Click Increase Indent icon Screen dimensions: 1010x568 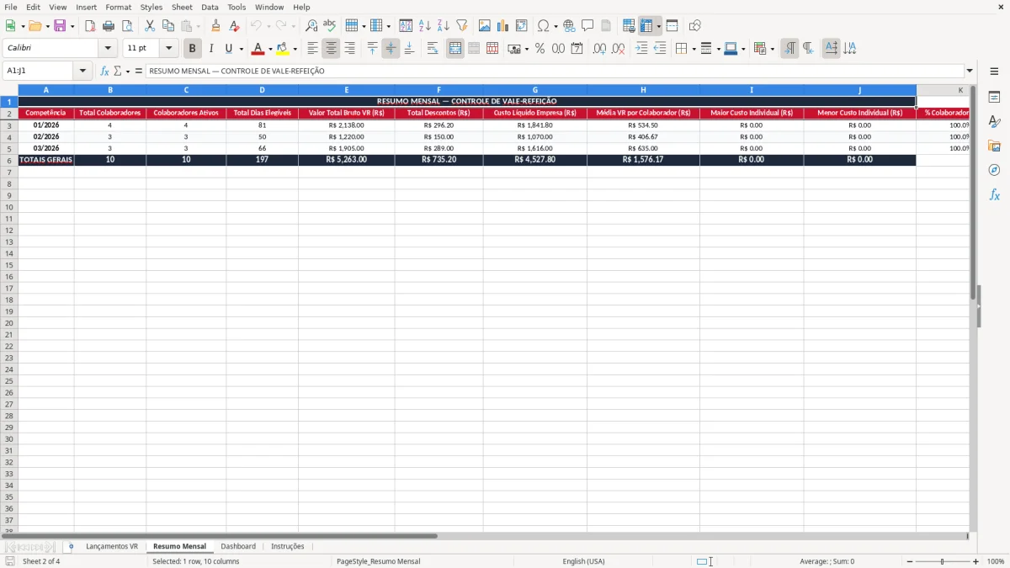[x=641, y=49]
